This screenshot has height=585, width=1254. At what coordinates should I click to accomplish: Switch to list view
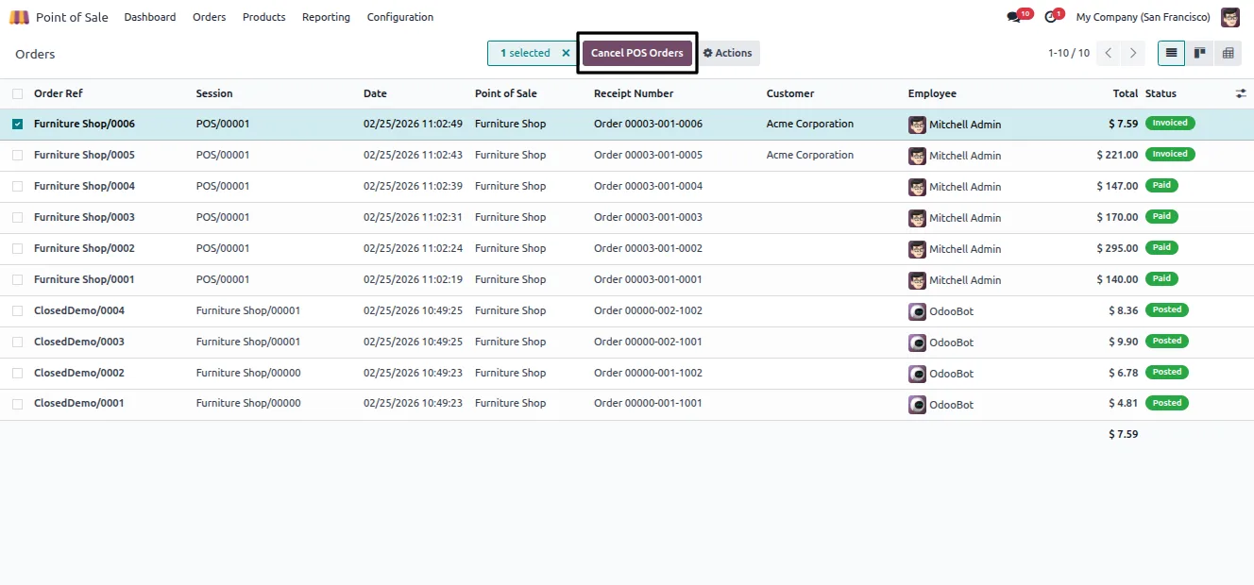point(1171,54)
